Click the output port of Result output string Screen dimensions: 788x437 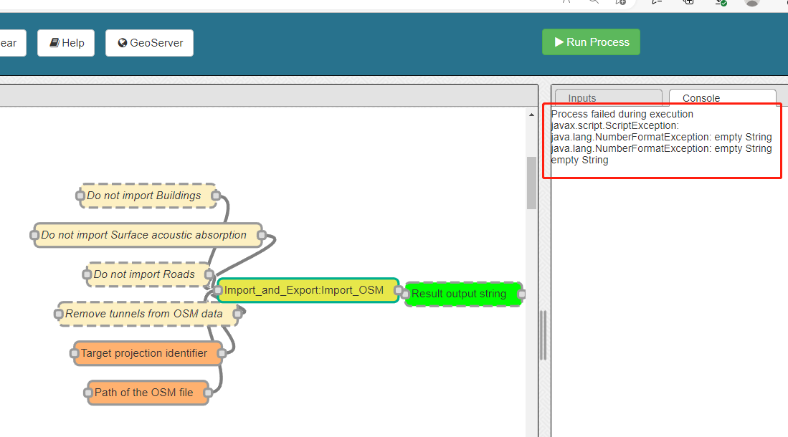(522, 294)
